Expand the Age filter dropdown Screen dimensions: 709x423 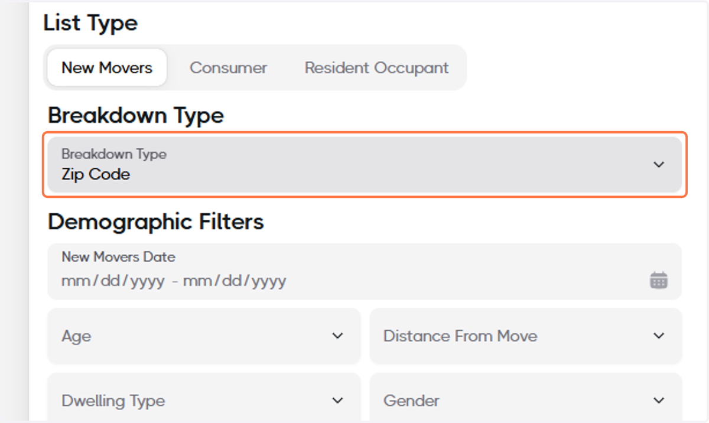(204, 336)
